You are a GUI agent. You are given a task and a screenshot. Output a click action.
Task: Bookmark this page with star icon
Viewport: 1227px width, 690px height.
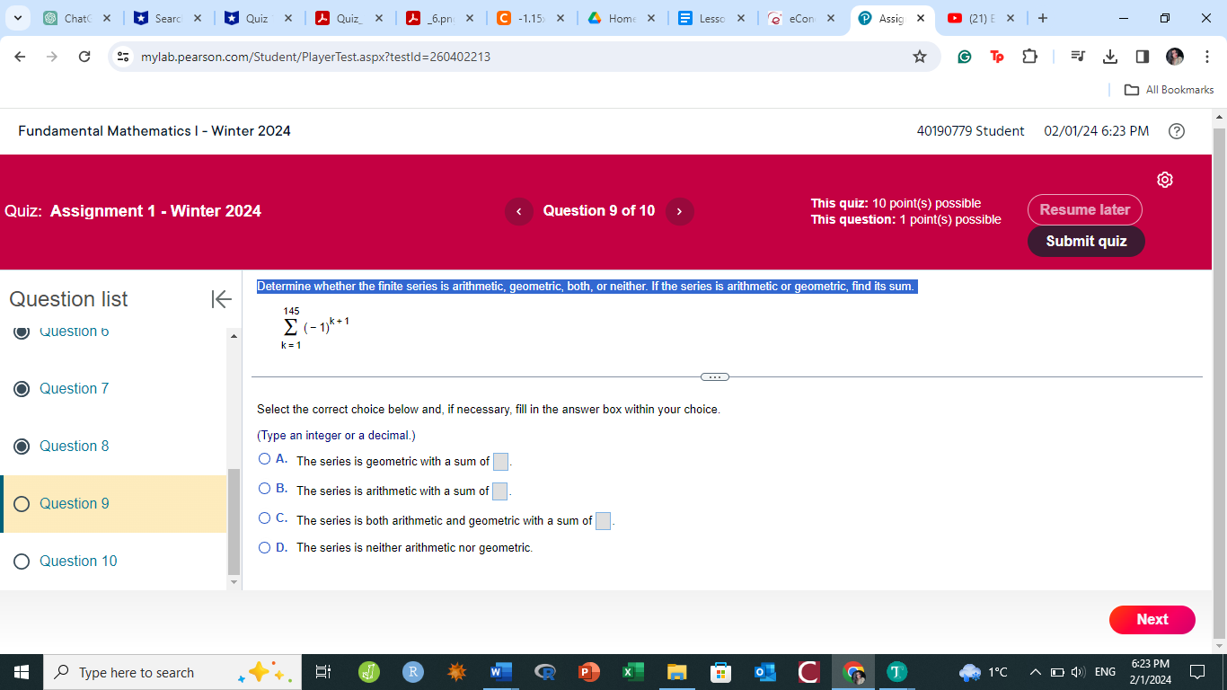coord(919,57)
